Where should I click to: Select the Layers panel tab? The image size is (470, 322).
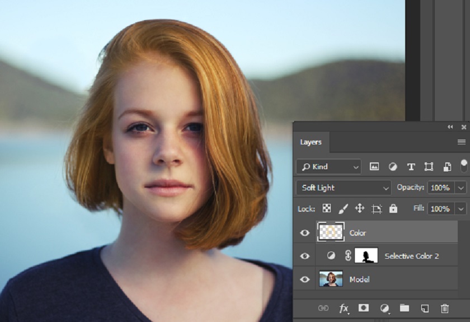tap(311, 142)
